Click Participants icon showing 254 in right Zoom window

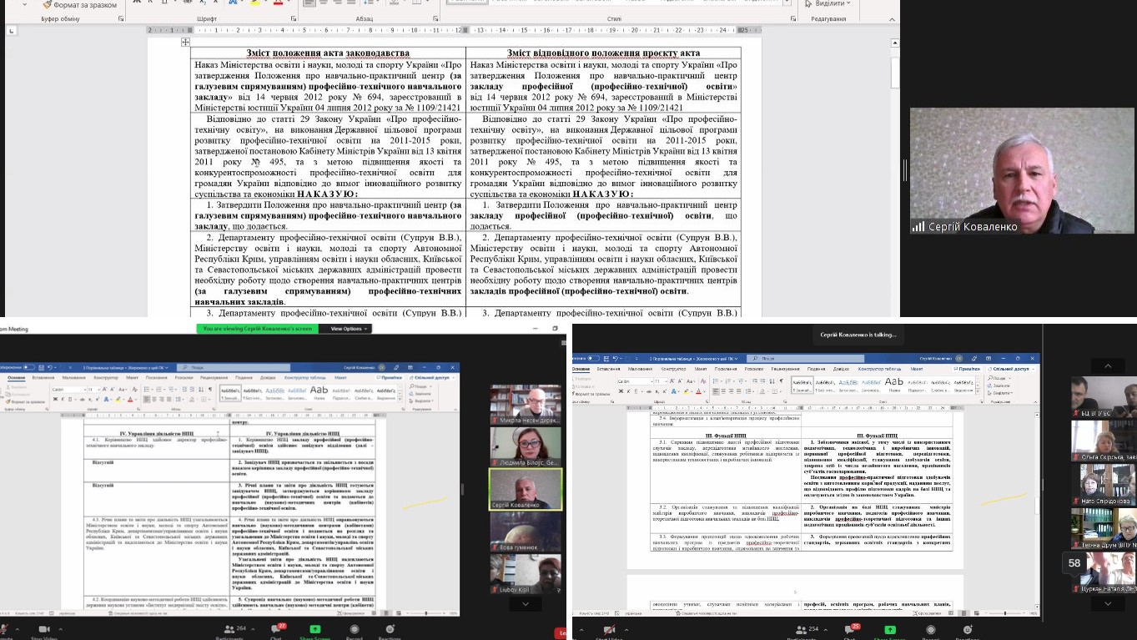[x=801, y=630]
